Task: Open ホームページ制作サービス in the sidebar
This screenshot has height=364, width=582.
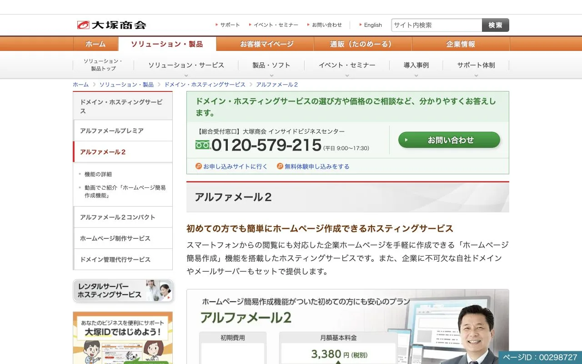Action: pyautogui.click(x=123, y=238)
